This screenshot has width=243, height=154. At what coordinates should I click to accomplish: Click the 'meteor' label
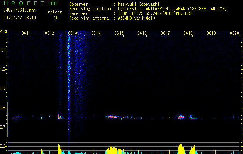tap(55, 12)
